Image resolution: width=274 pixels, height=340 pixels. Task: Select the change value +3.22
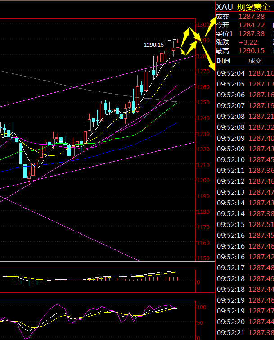click(248, 42)
